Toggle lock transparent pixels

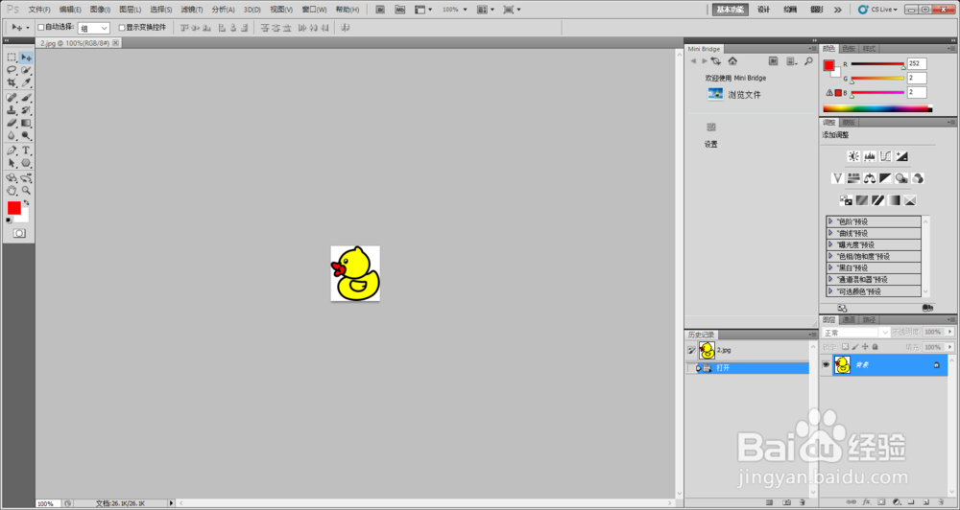pos(846,347)
